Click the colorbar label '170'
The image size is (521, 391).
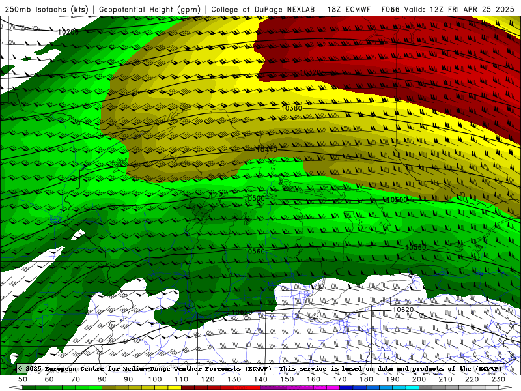pos(339,379)
